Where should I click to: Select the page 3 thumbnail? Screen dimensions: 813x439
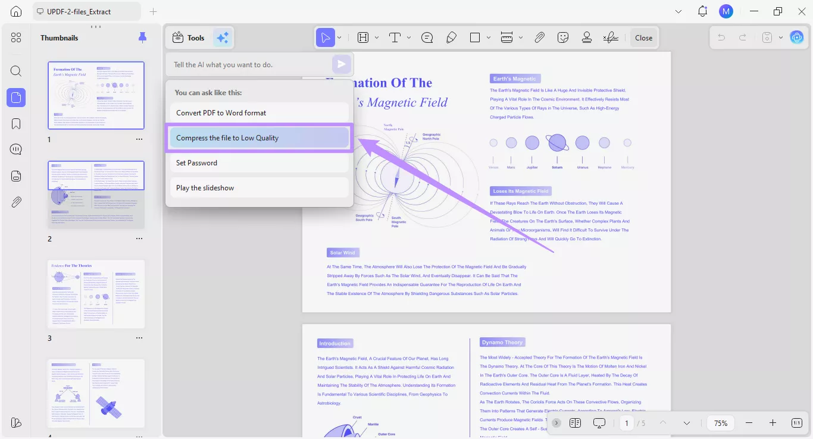click(x=96, y=294)
